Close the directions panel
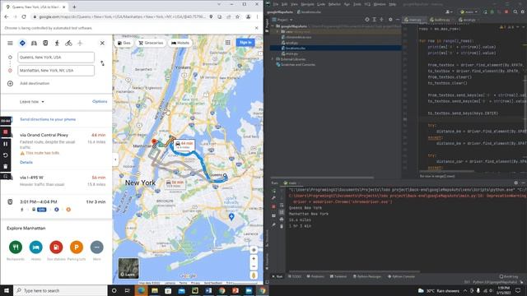The height and width of the screenshot is (296, 527). click(x=102, y=43)
